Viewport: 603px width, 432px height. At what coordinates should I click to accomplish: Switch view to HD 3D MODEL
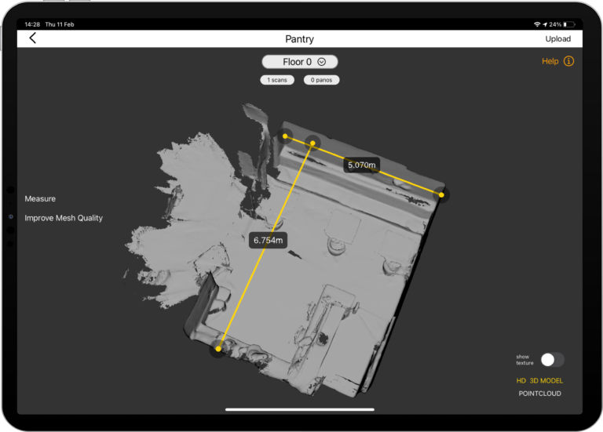(x=539, y=381)
